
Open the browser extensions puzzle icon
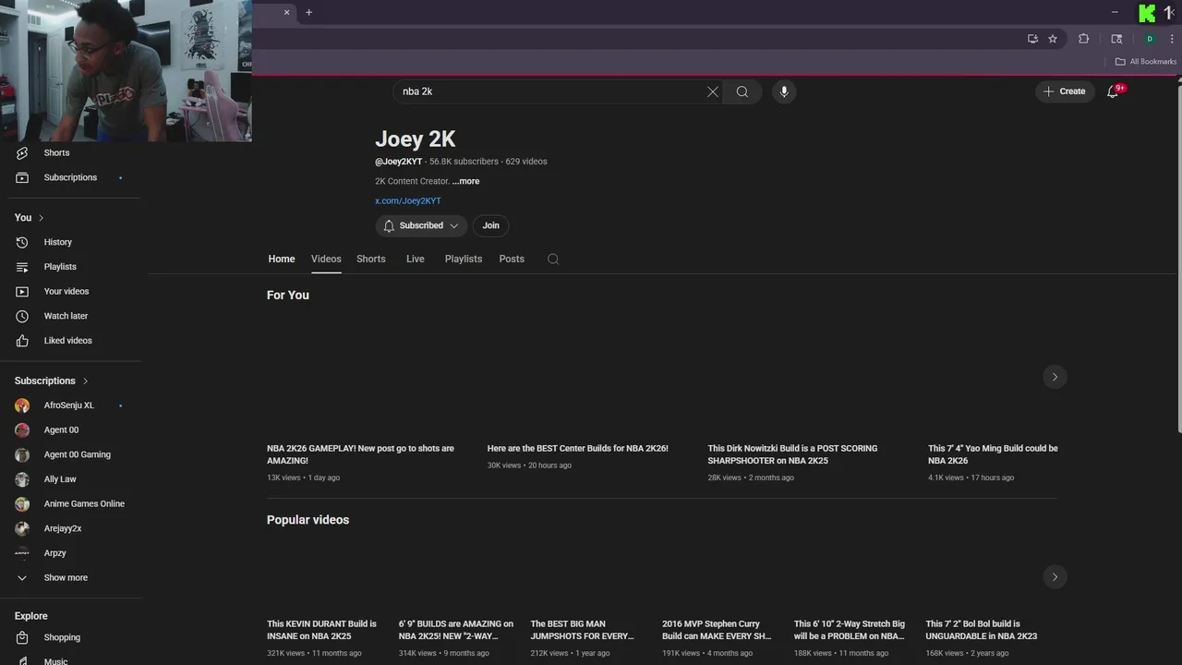tap(1084, 39)
